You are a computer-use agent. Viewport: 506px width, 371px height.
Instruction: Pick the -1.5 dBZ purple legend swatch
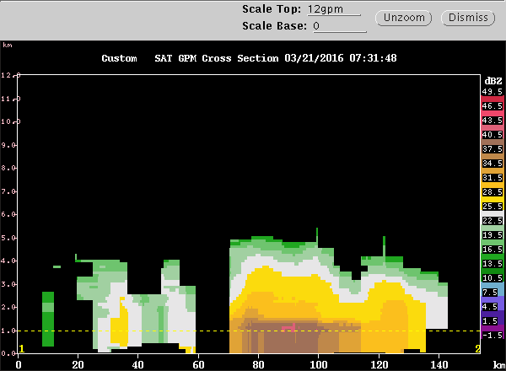click(x=493, y=335)
